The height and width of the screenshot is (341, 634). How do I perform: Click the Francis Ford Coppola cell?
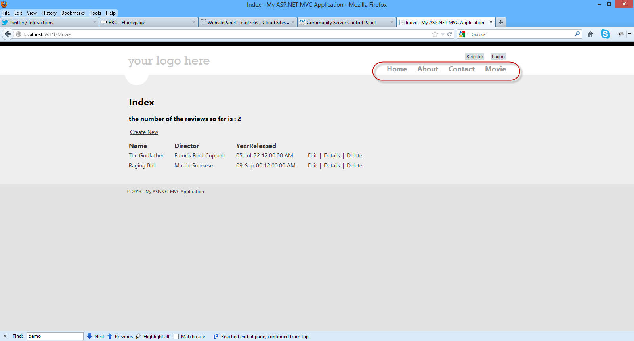(200, 155)
